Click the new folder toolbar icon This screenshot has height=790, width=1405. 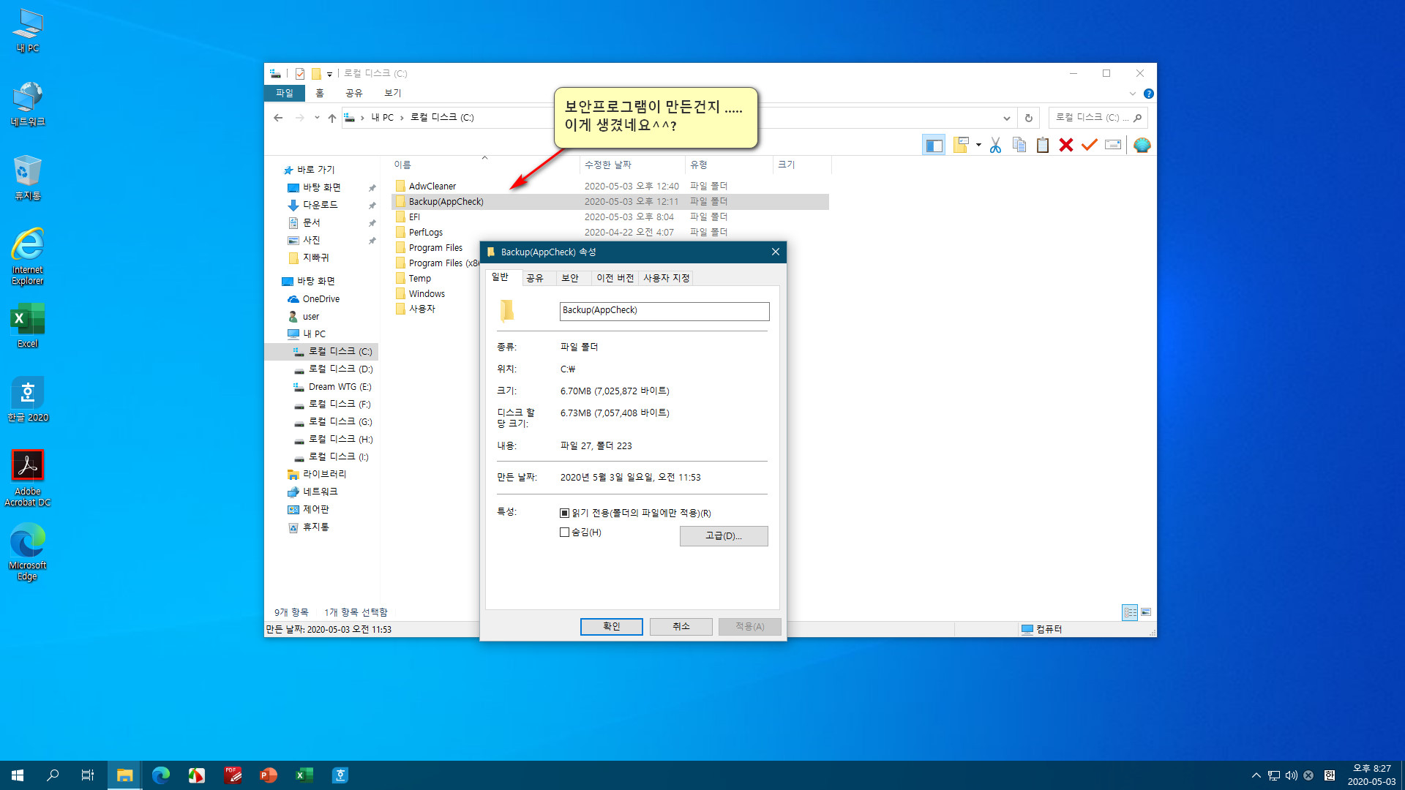[962, 145]
